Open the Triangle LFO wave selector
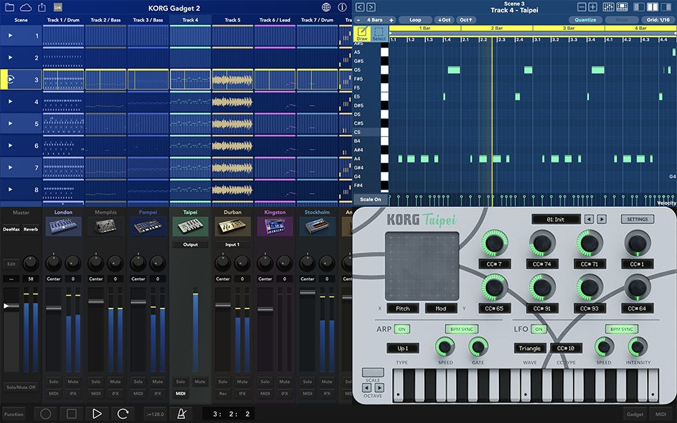The width and height of the screenshot is (677, 423). [530, 348]
